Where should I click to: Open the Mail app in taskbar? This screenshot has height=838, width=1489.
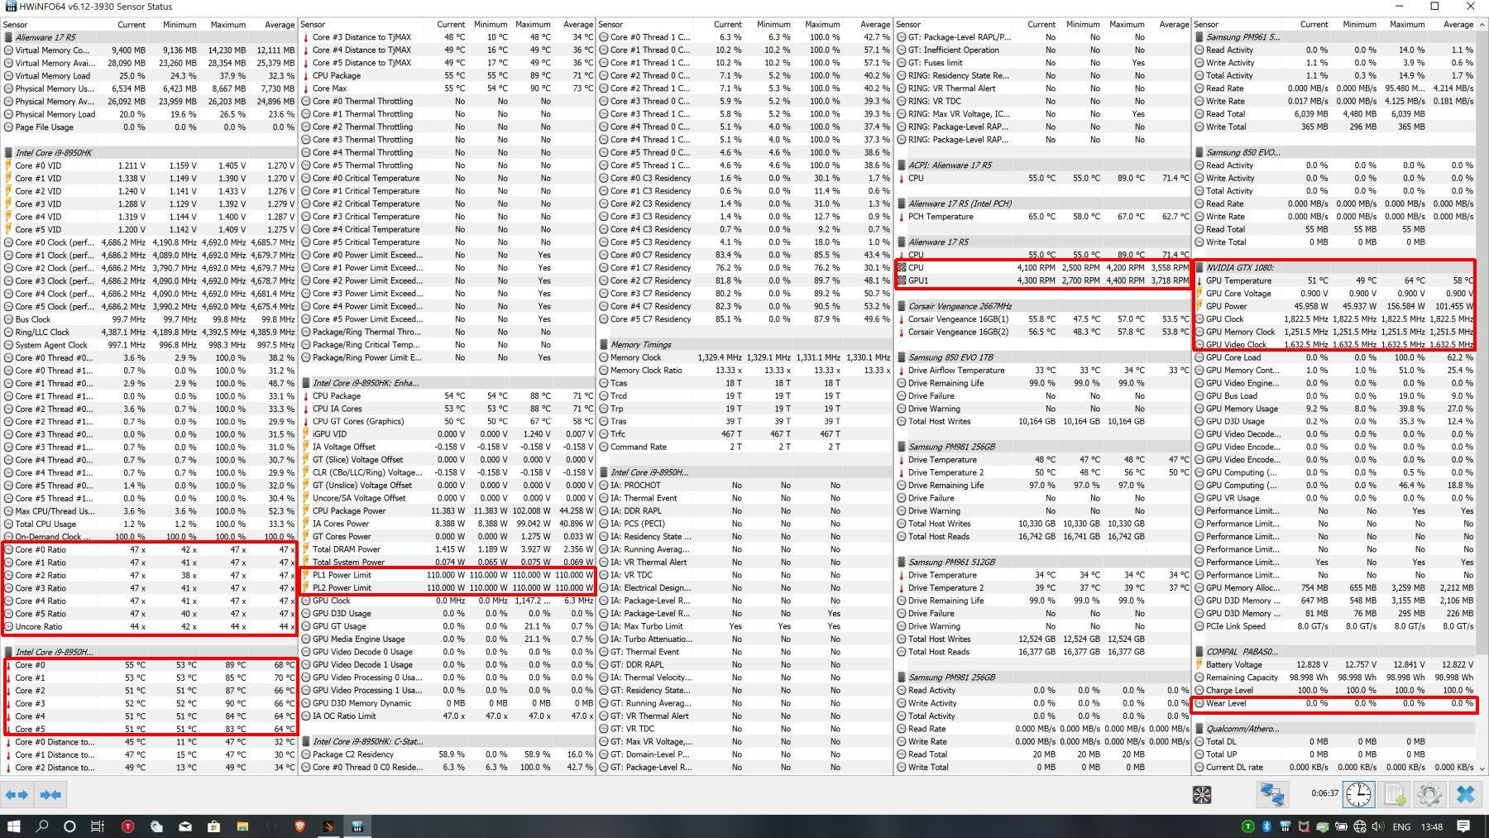[185, 826]
